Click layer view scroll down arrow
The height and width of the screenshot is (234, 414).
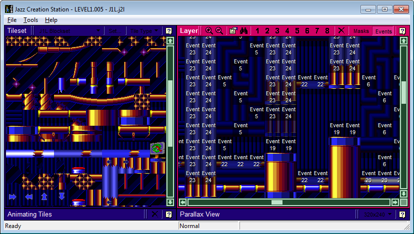tap(403, 194)
